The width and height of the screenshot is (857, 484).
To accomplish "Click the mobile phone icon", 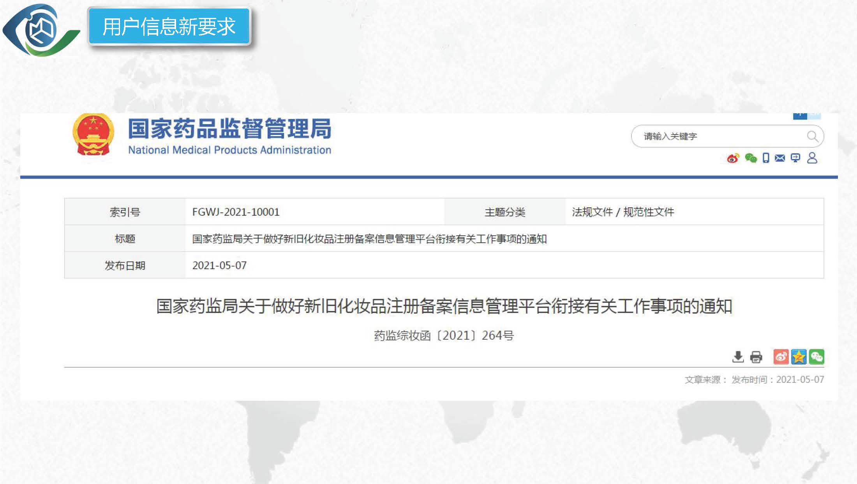I will tap(766, 158).
